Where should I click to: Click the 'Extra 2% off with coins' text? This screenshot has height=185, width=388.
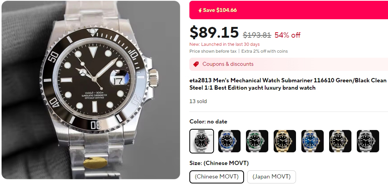tap(264, 51)
